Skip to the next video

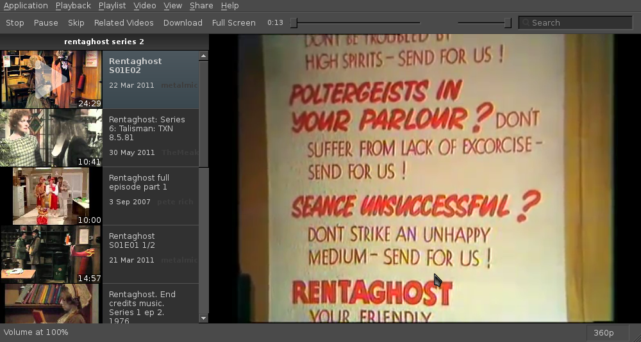coord(76,23)
